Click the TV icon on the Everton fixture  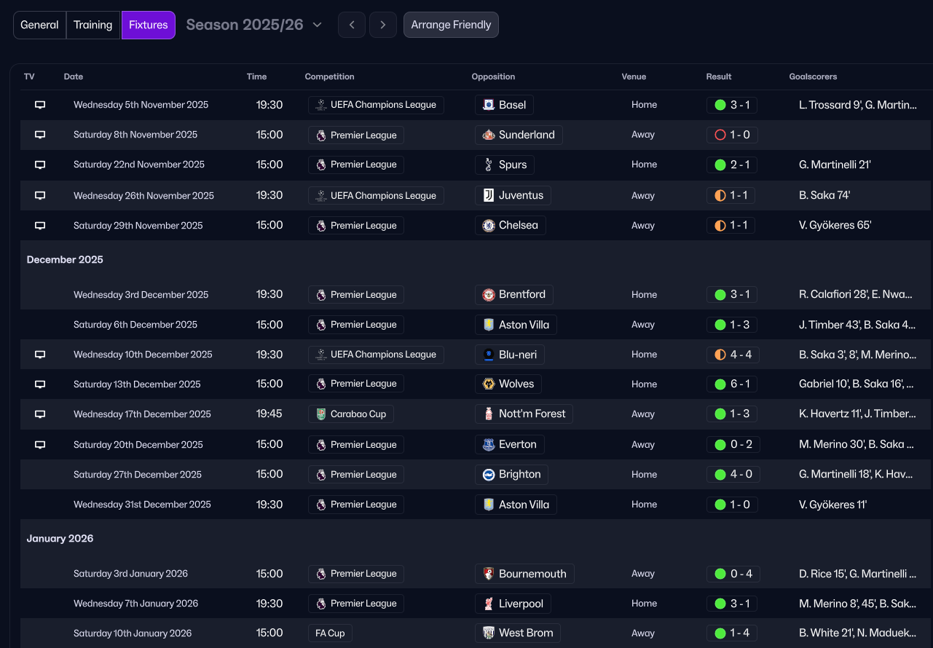pyautogui.click(x=40, y=445)
